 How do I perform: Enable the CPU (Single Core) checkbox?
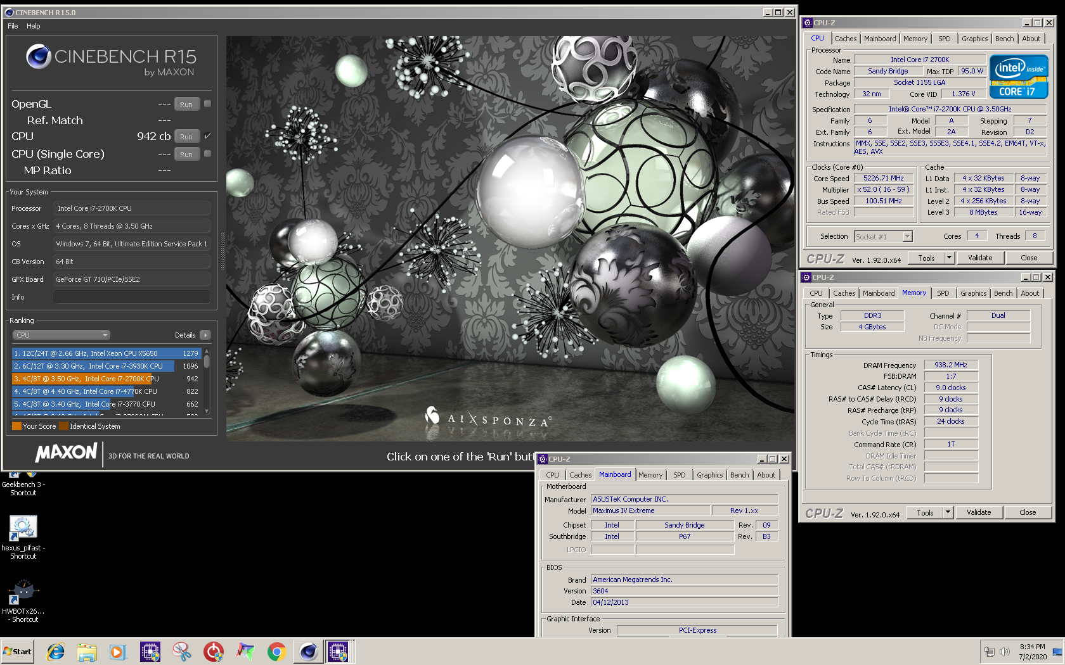pyautogui.click(x=207, y=153)
